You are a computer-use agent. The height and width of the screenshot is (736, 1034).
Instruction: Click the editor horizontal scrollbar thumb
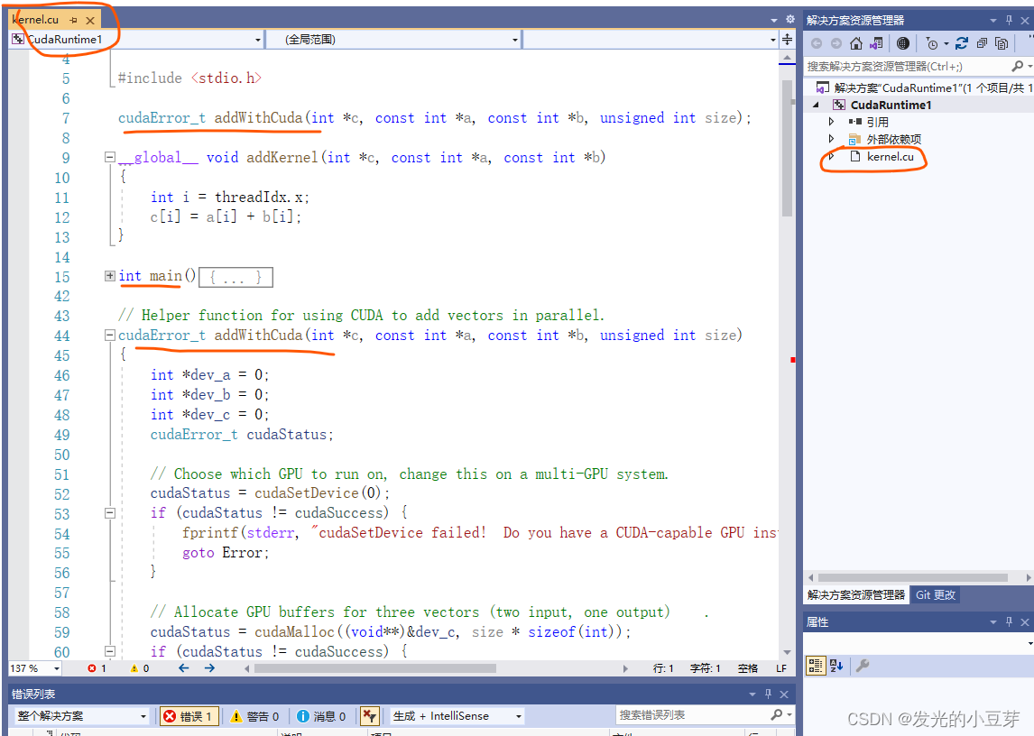(x=374, y=668)
